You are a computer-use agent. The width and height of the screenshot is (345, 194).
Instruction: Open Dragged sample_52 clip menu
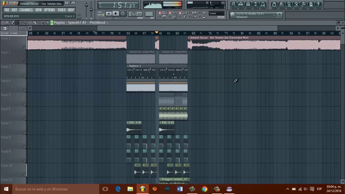[x=160, y=179]
